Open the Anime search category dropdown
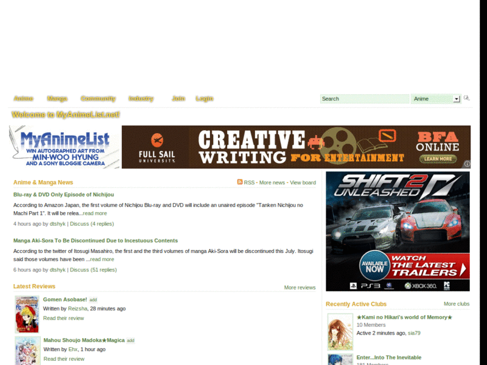The image size is (487, 365). 457,99
